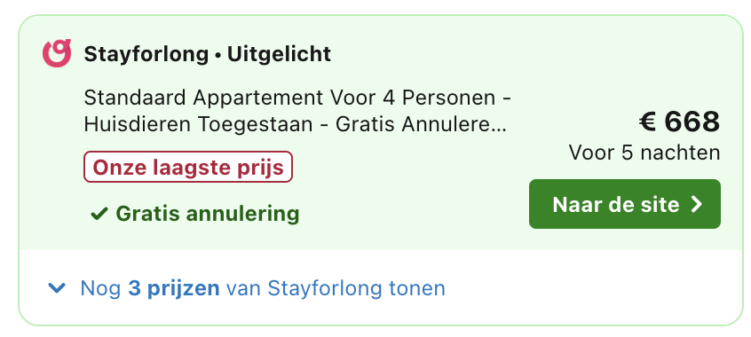Click the euro symbol before 668
751x337 pixels.
click(x=647, y=121)
